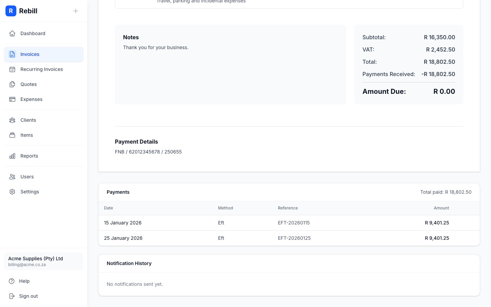
Task: Click the Sign out arrow icon
Action: coord(12,296)
